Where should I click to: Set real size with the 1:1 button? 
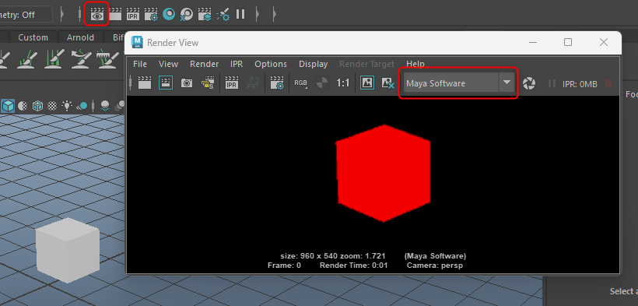click(x=343, y=83)
